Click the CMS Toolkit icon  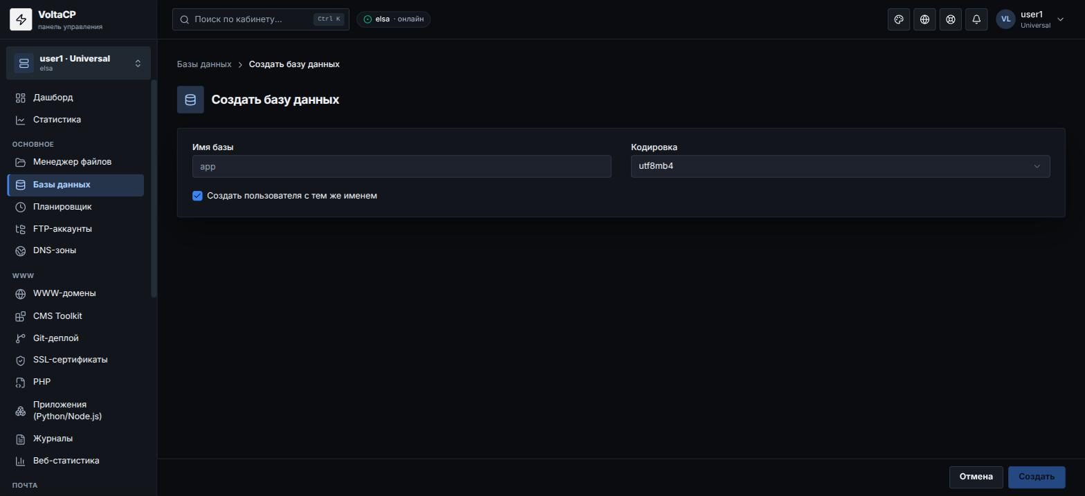pyautogui.click(x=21, y=316)
